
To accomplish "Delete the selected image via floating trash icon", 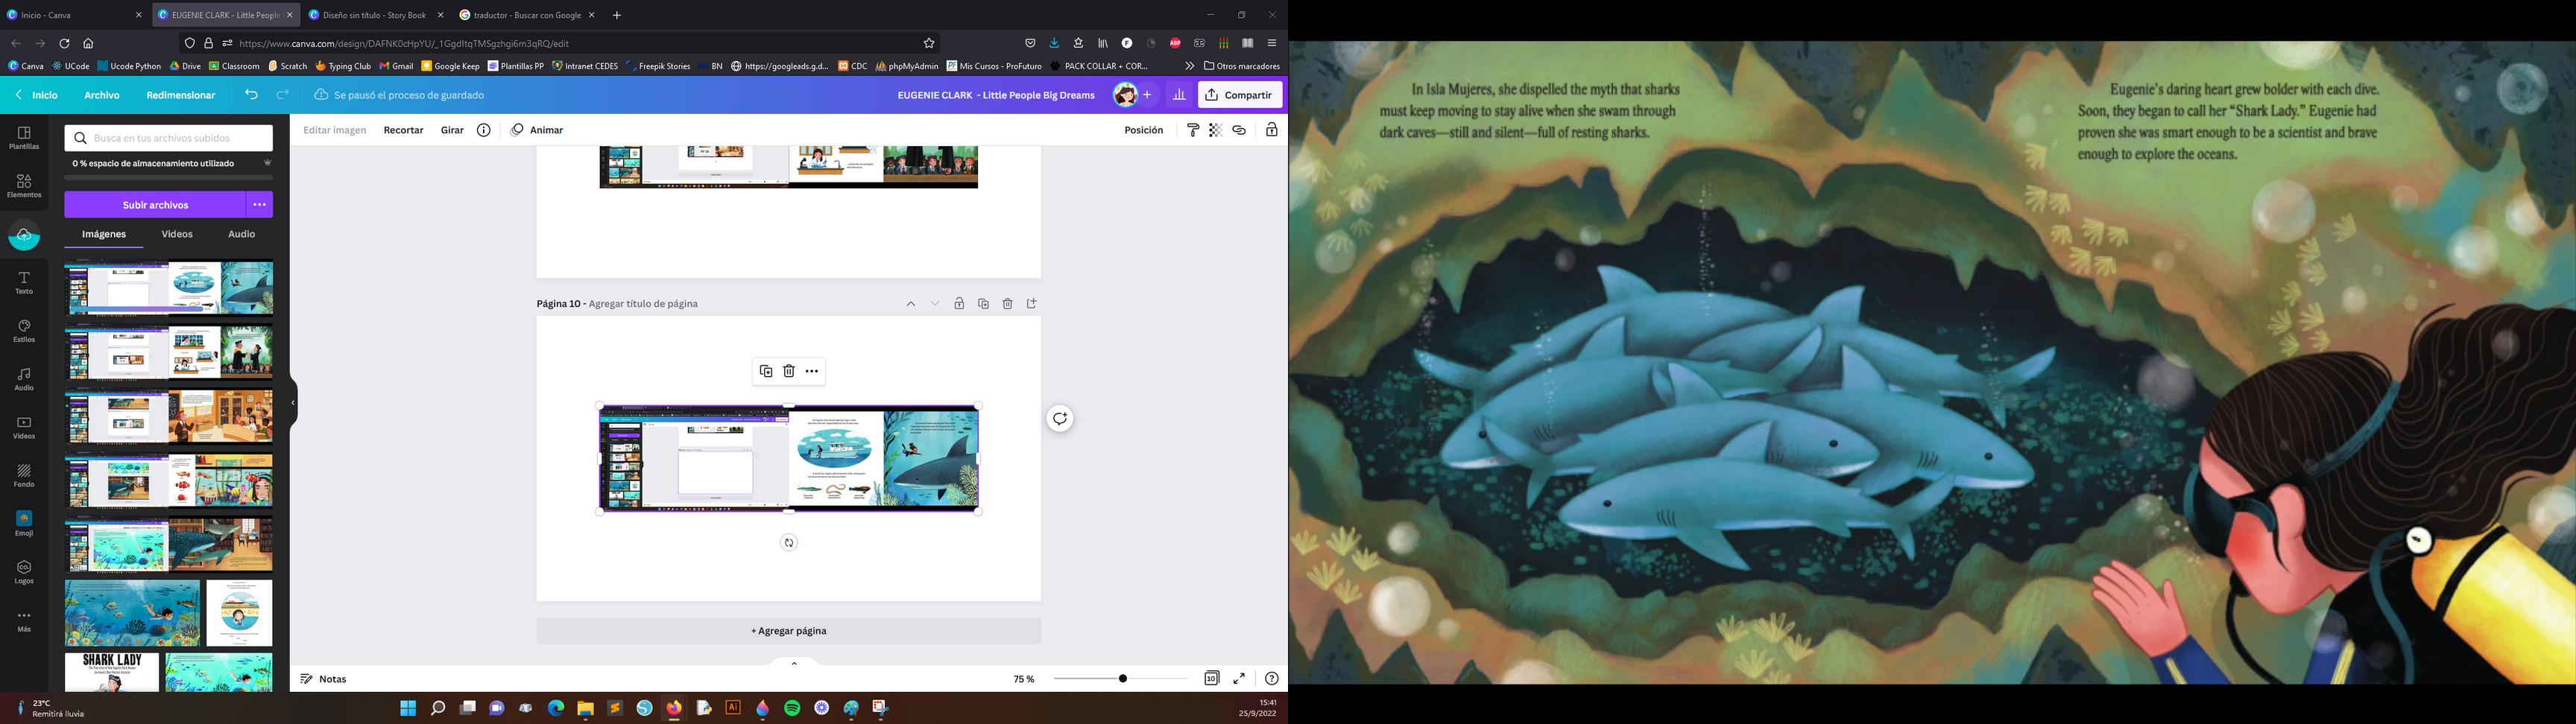I will pos(789,371).
